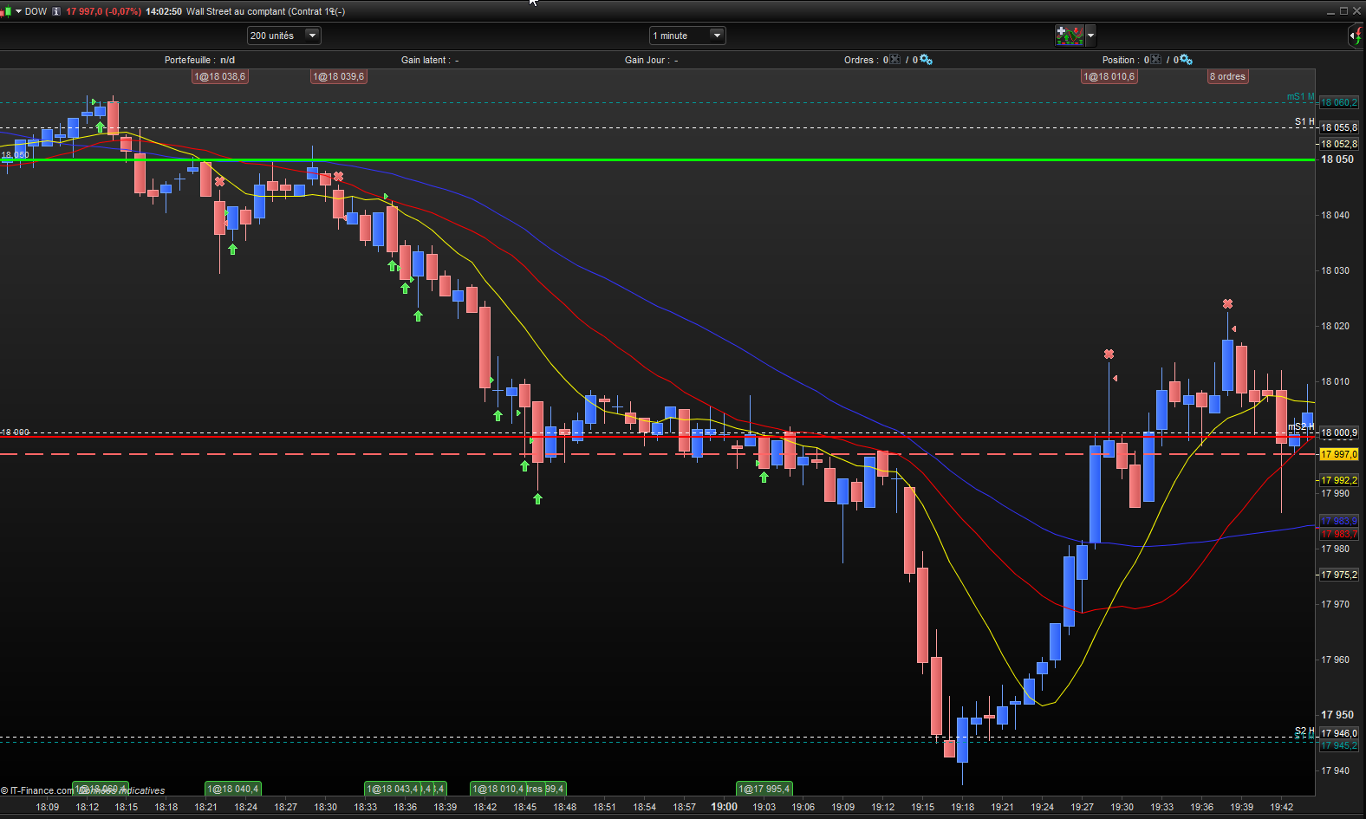
Task: Click the green order label 1@17 995,4
Action: click(x=764, y=789)
